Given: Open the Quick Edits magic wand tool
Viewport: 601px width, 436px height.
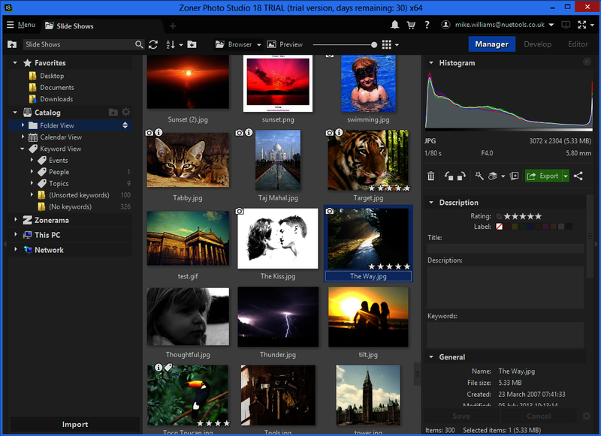Looking at the screenshot, I should [x=479, y=176].
